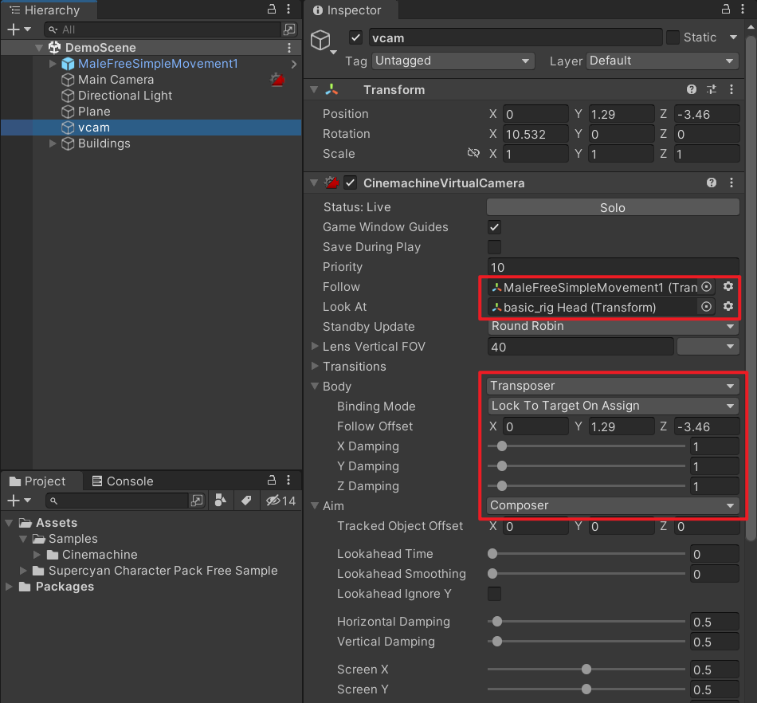The image size is (757, 703).
Task: Open the Hierarchy search window icon
Action: point(289,29)
